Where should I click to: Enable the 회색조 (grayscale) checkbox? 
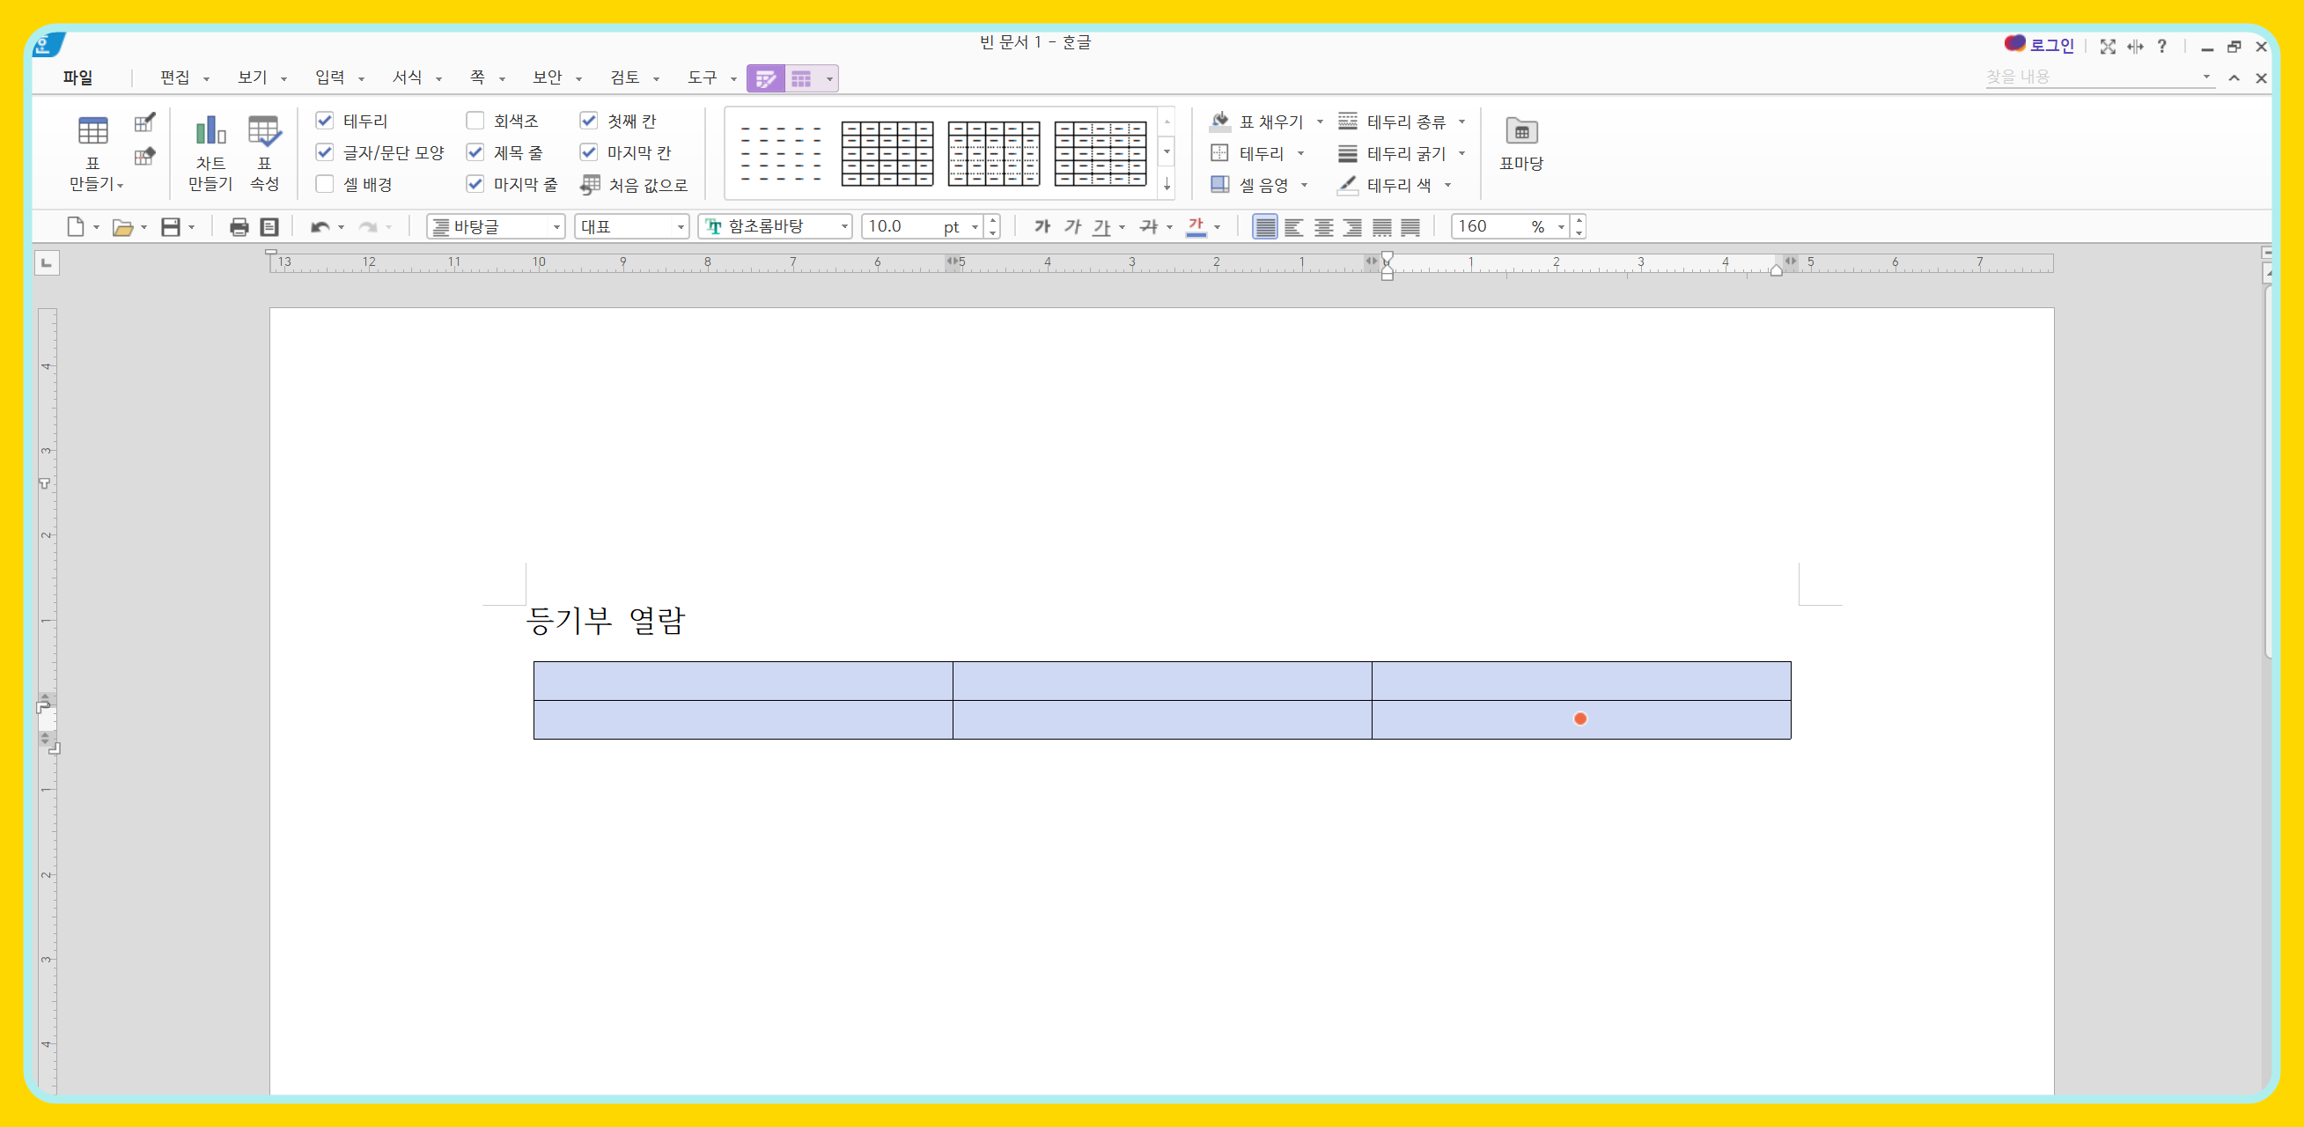(475, 121)
